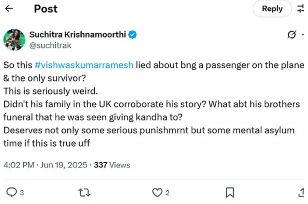Screen dimensions: 308x204
Task: Click the blue verified badge
Action: click(133, 35)
